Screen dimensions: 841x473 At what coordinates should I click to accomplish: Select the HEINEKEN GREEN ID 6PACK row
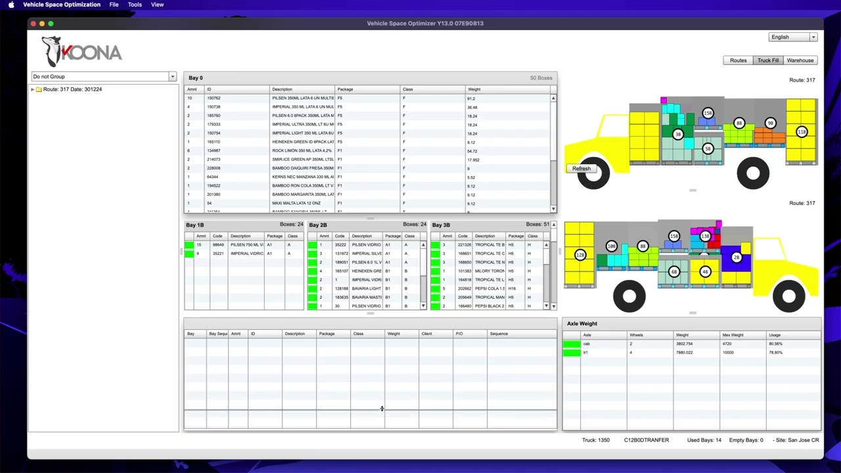point(367,142)
